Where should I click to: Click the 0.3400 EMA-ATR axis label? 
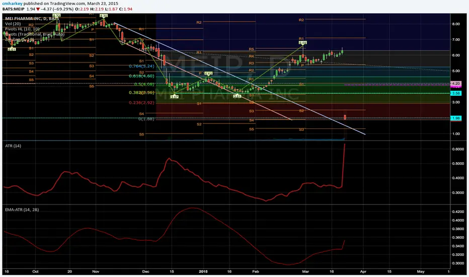coord(458,246)
